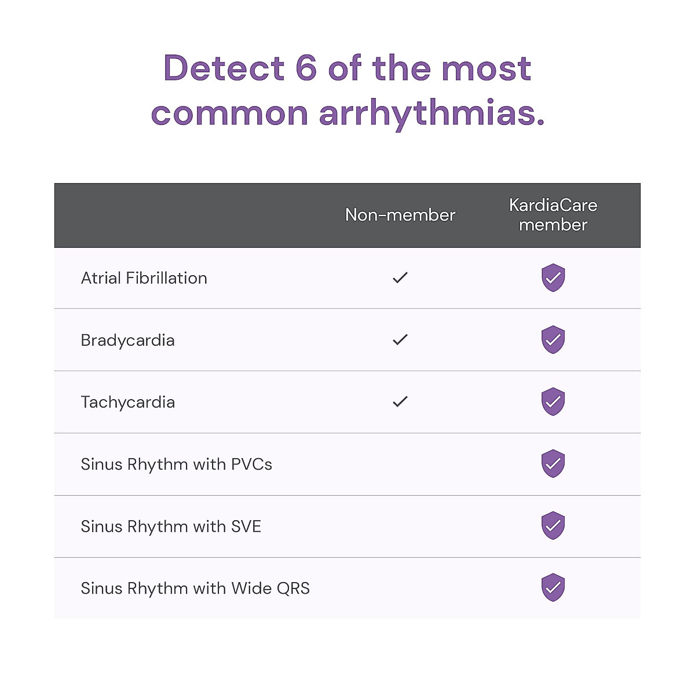
Task: Click the Non-member checkmark for Atrial Fibrillation
Action: tap(400, 278)
